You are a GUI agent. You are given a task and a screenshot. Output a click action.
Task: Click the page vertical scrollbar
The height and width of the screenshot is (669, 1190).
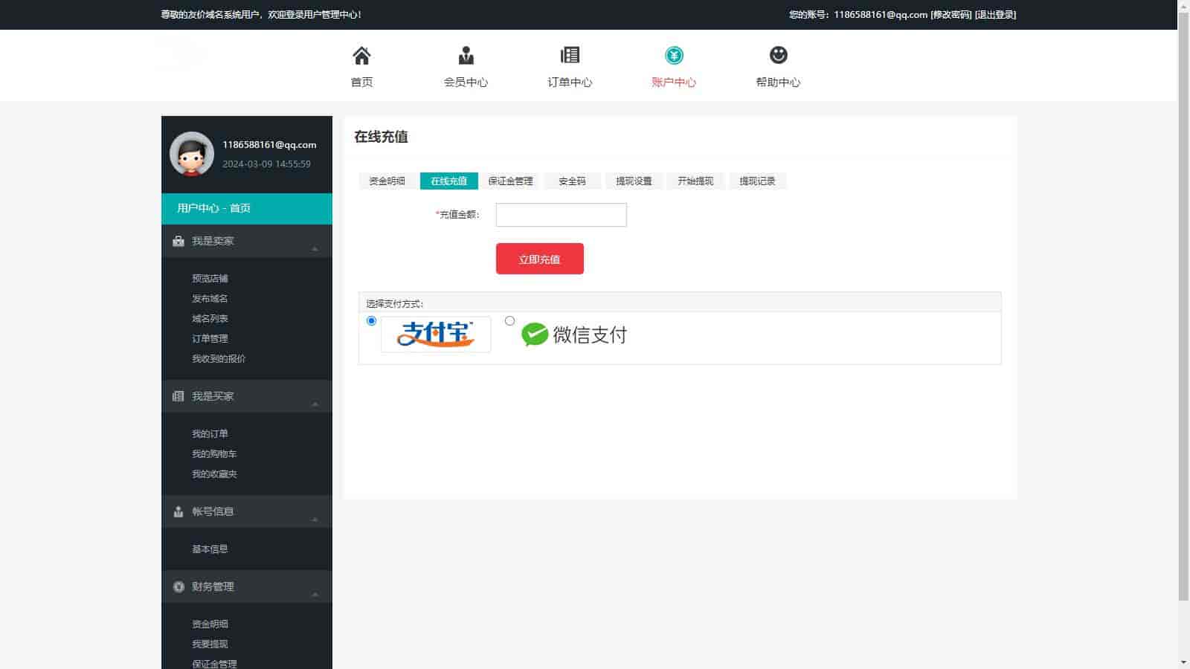1183,297
